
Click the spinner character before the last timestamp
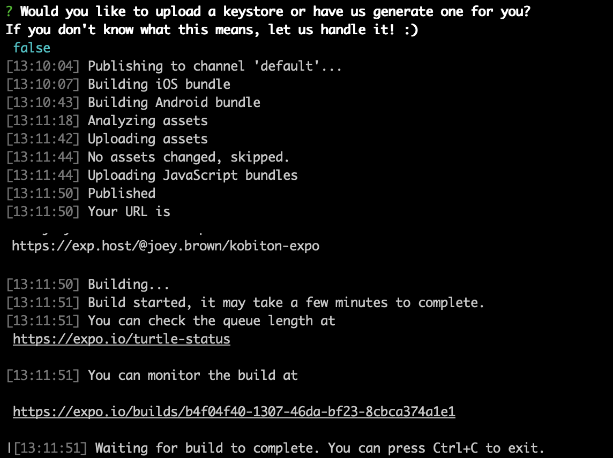pyautogui.click(x=10, y=448)
